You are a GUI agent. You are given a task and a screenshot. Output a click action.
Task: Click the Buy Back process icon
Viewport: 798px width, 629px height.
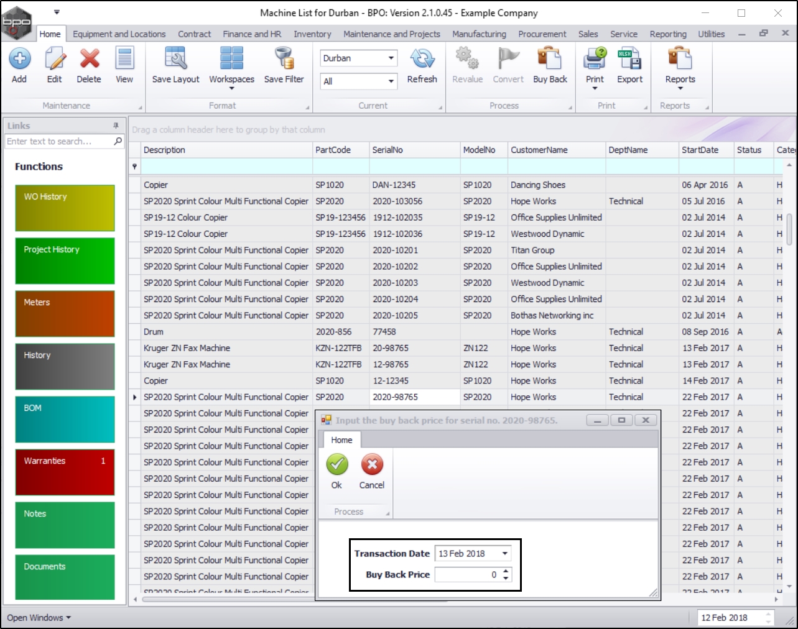pyautogui.click(x=550, y=59)
